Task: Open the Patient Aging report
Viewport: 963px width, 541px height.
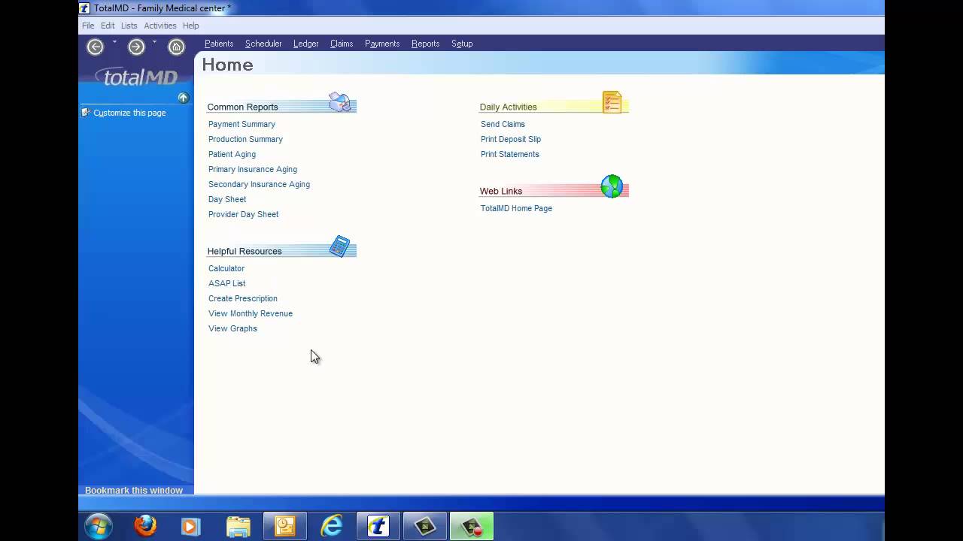Action: coord(232,154)
